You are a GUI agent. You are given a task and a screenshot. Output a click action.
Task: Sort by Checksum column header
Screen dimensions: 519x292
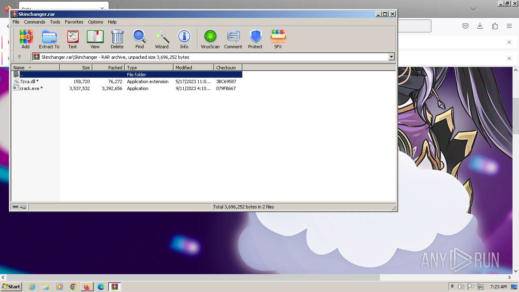click(x=228, y=68)
